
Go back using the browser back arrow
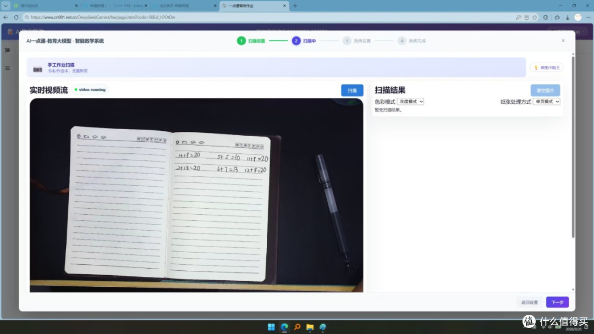(5, 18)
